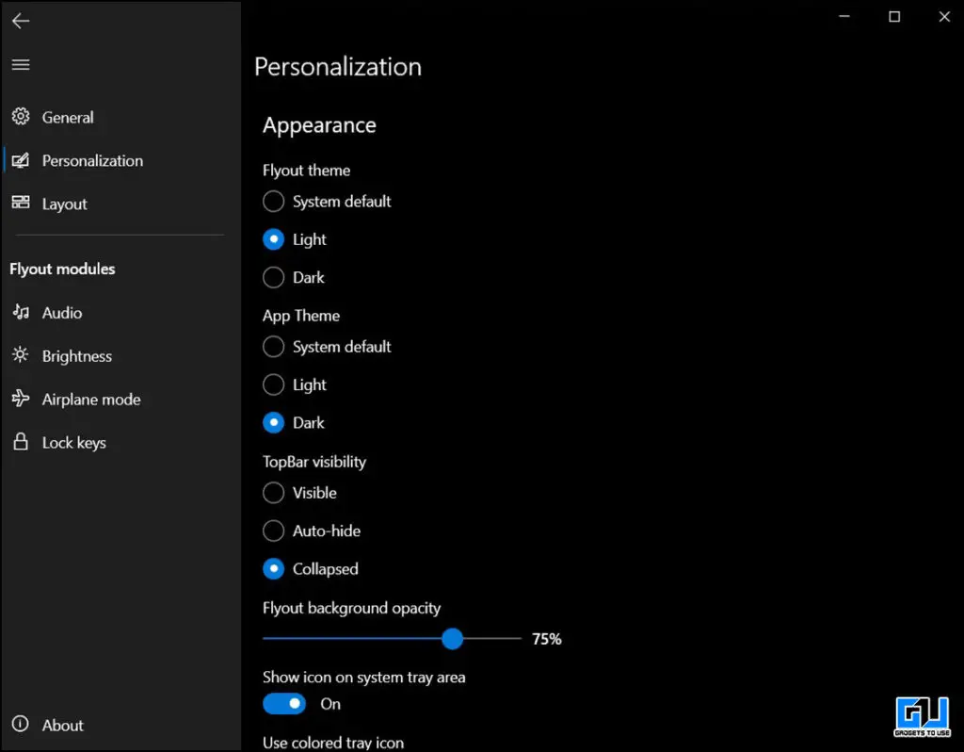Open Audio module music note icon
This screenshot has width=964, height=752.
pos(21,313)
